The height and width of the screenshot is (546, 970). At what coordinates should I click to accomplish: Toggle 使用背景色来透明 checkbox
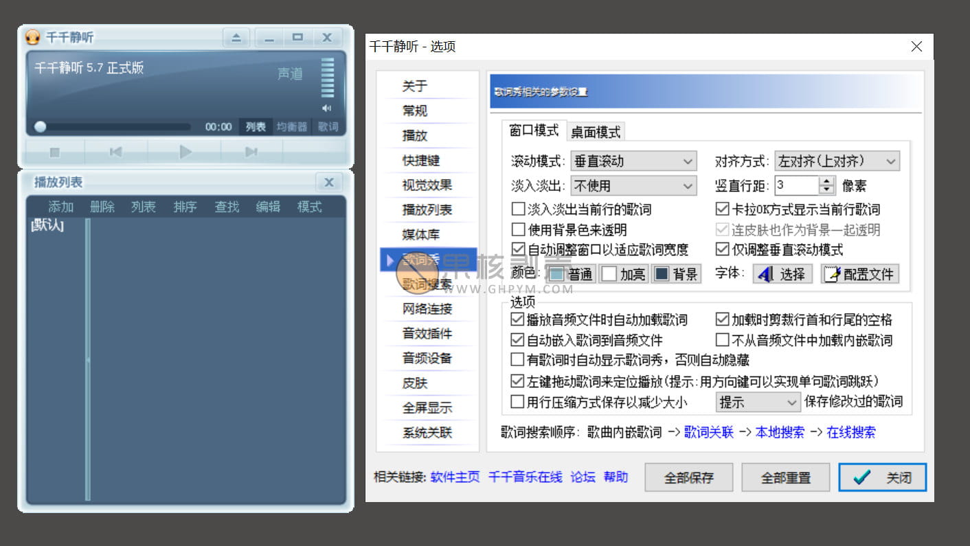click(519, 230)
